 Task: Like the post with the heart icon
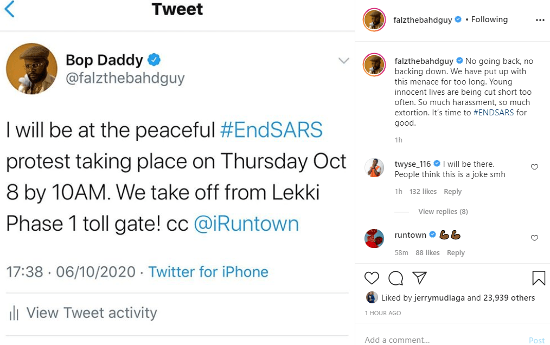click(x=372, y=278)
